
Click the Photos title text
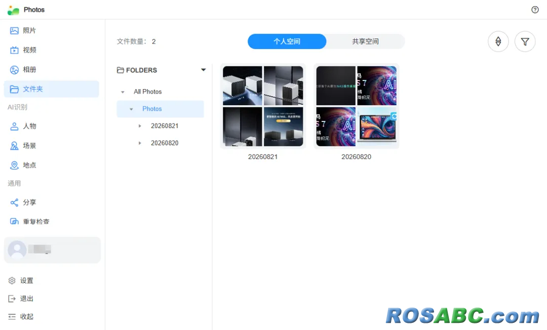pos(34,10)
